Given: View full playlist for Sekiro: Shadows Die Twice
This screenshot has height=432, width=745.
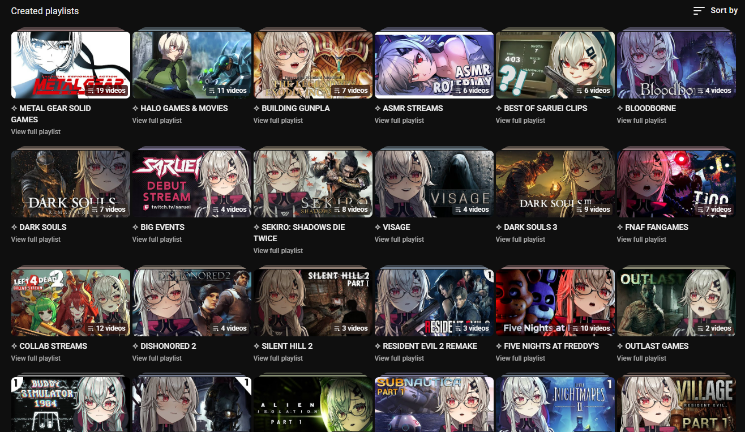Looking at the screenshot, I should (278, 251).
